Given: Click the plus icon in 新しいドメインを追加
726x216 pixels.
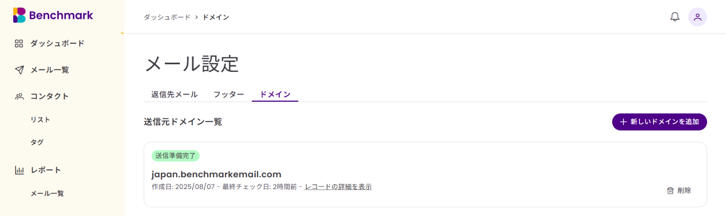Looking at the screenshot, I should 623,122.
